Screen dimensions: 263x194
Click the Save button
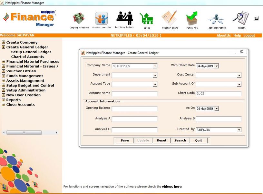(x=125, y=140)
